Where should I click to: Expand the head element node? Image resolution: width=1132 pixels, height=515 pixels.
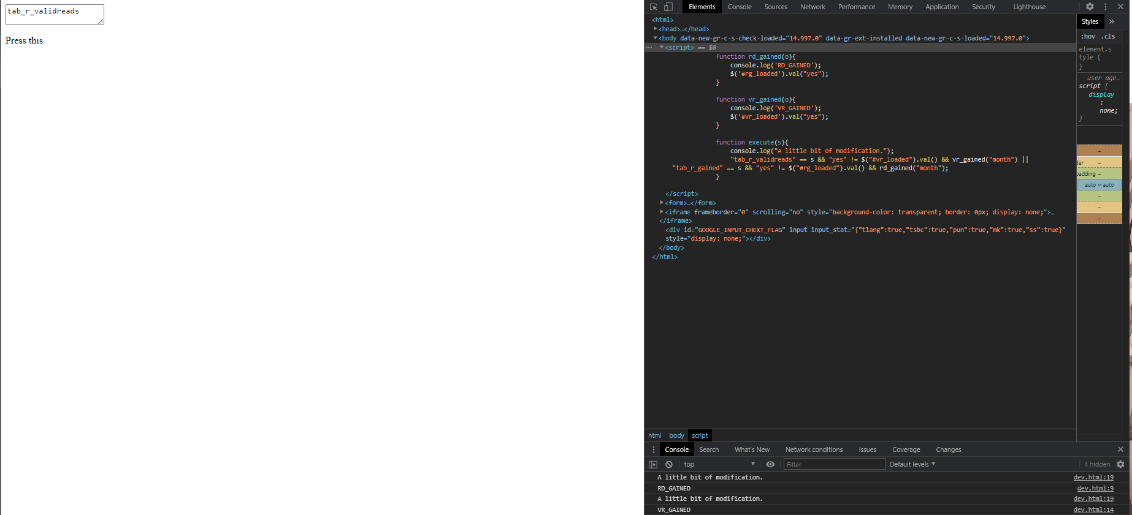click(x=656, y=29)
